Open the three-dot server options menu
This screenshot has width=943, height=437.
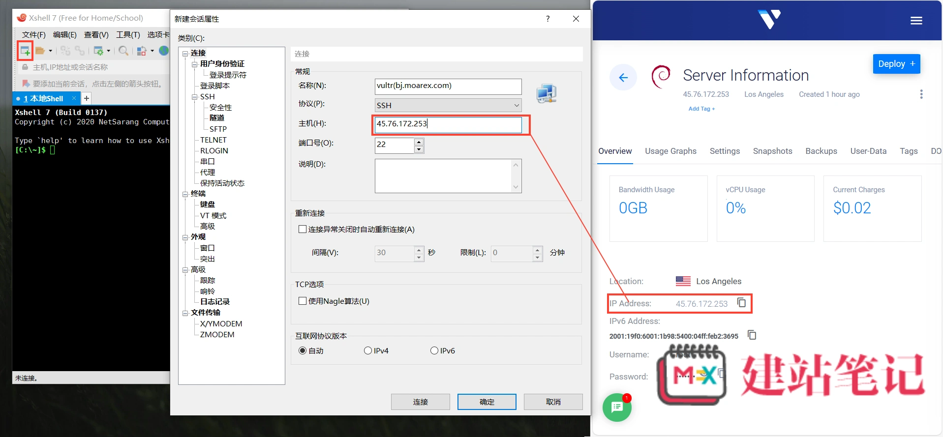coord(921,94)
